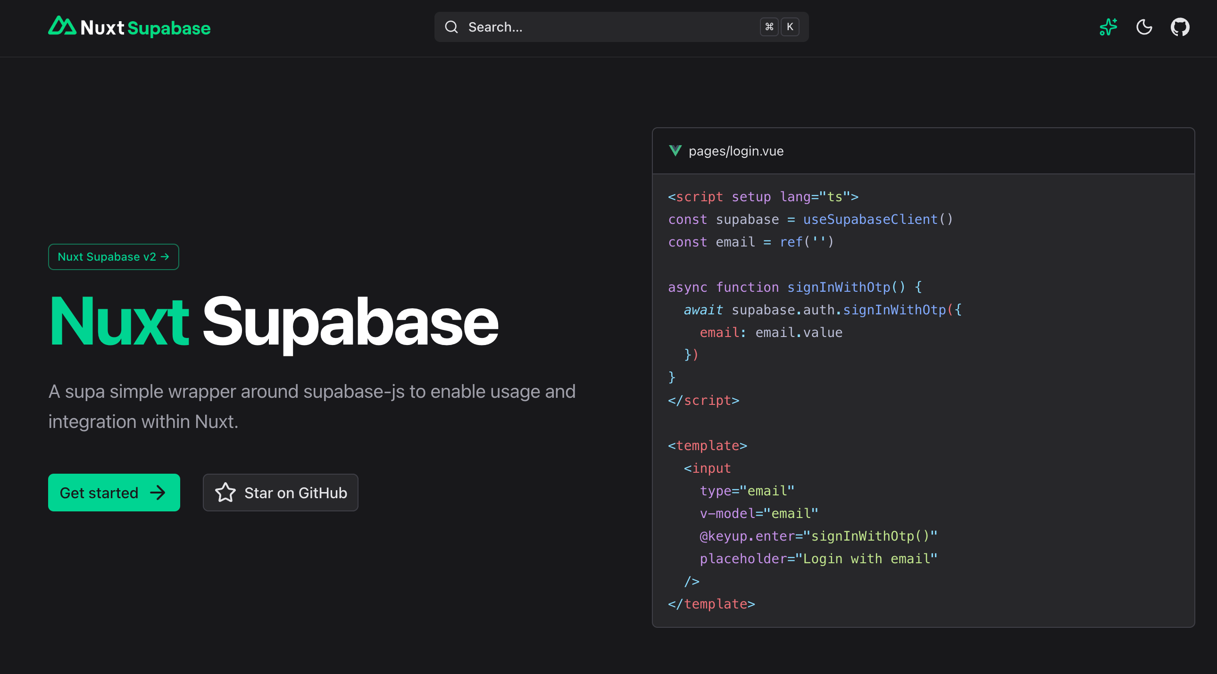Click the star icon inside the GitHub button
The width and height of the screenshot is (1217, 674).
(226, 492)
